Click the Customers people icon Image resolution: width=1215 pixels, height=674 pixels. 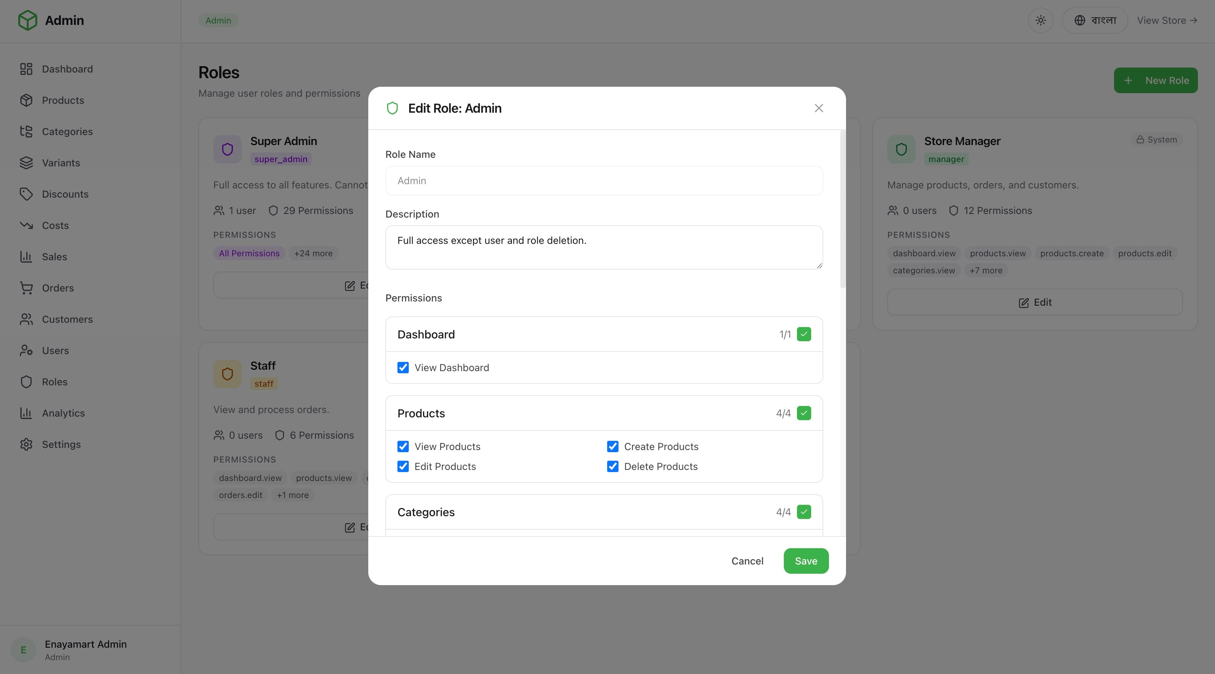[26, 319]
